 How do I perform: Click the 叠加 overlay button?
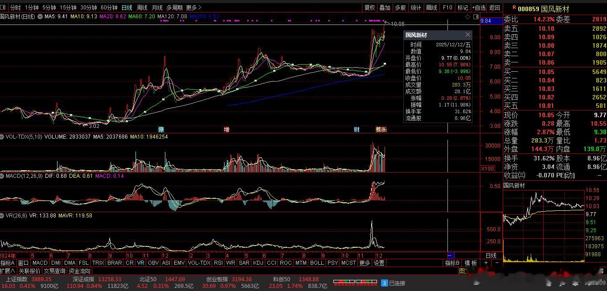tap(385, 8)
